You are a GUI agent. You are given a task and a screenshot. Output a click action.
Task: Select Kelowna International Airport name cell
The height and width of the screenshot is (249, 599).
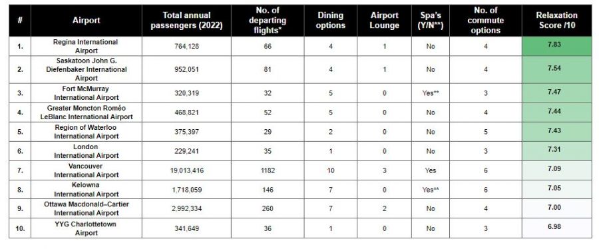coord(87,190)
